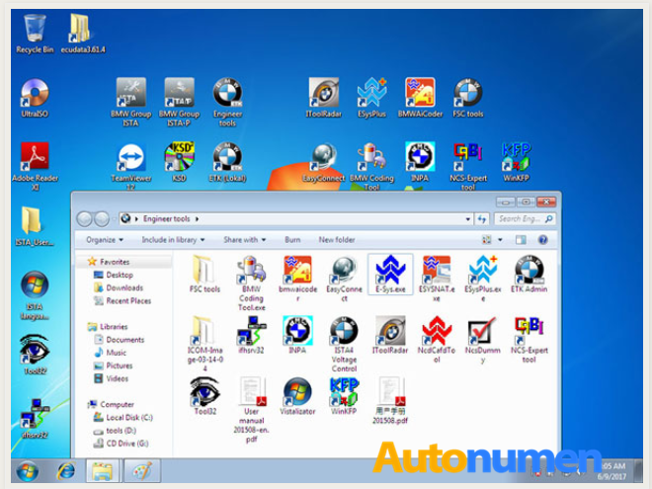Select EasyConnect shortcut in Explorer window
The image size is (652, 489).
coord(345,279)
